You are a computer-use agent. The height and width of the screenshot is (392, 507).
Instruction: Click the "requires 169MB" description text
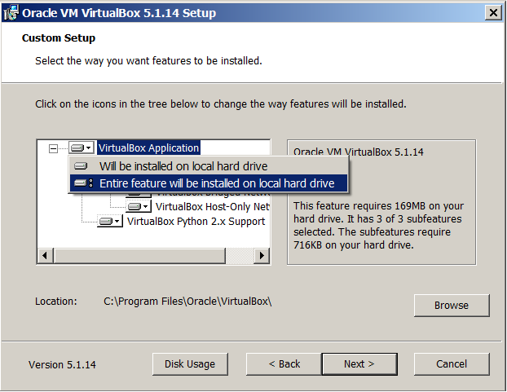(378, 225)
